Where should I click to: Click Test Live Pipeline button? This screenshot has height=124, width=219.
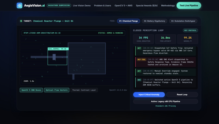189,5
